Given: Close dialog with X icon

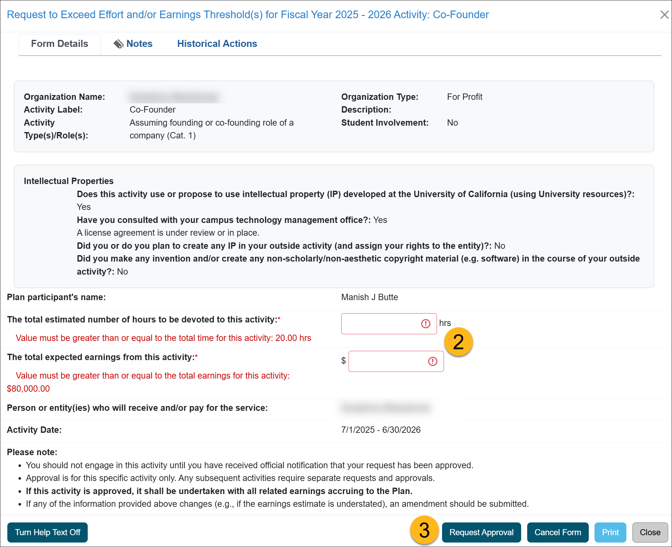Looking at the screenshot, I should click(664, 15).
